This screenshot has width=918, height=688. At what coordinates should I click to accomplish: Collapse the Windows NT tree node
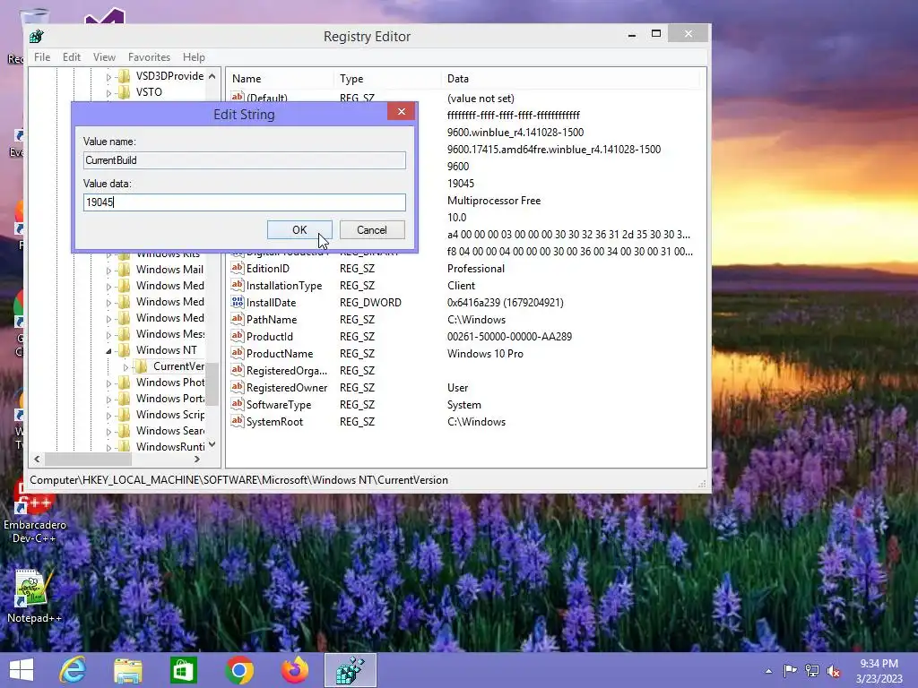point(108,351)
